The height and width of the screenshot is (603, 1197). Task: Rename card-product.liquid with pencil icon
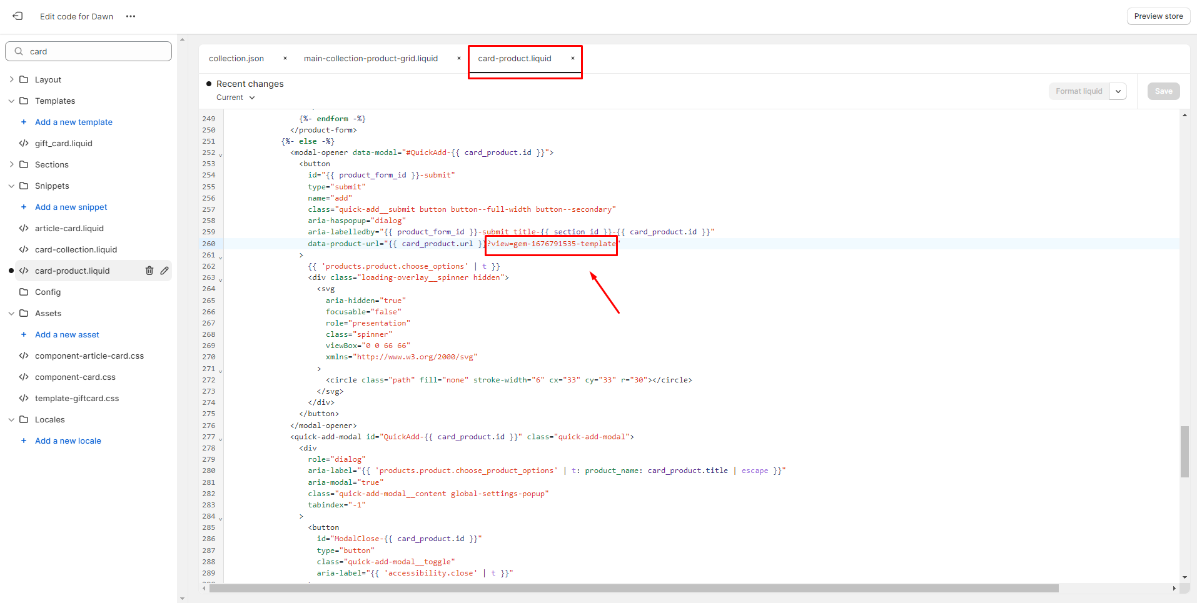tap(164, 271)
